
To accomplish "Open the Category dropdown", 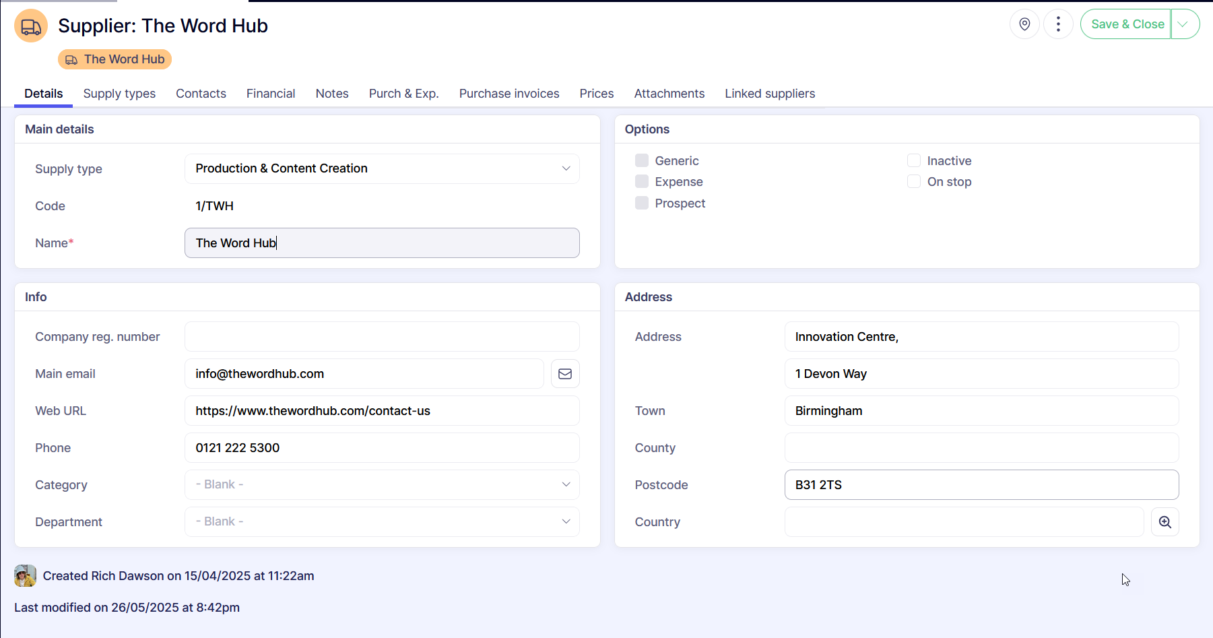I will tap(382, 485).
